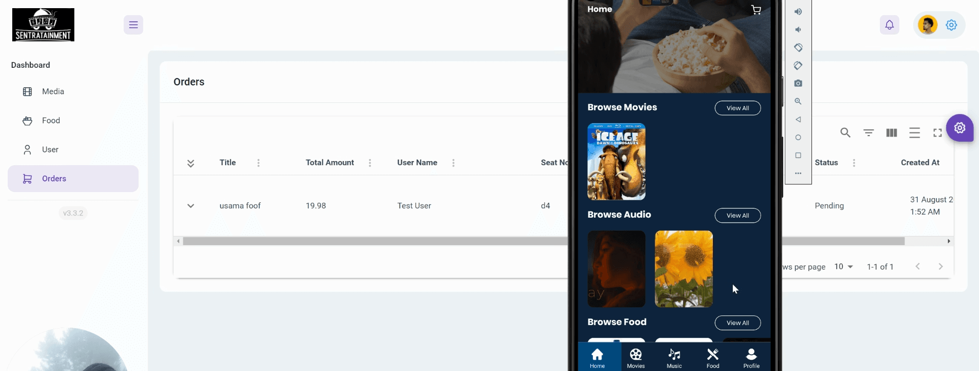Click the Test User cell

coord(414,206)
